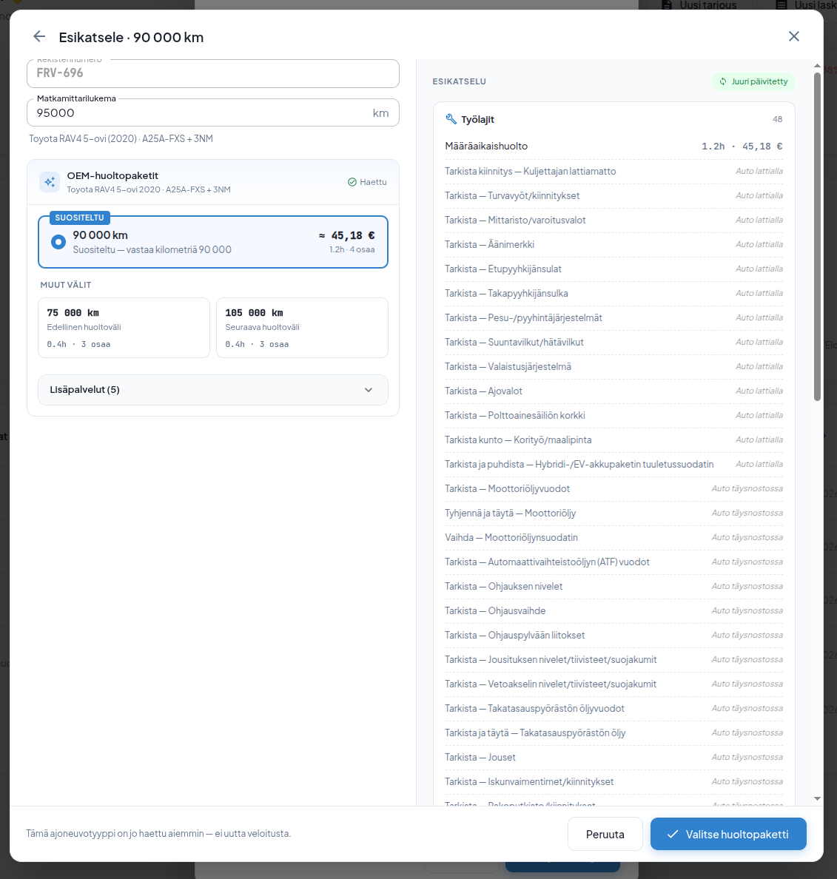Click 'Tyhjennä ja täytä — Moottoriöljy' row

point(614,513)
